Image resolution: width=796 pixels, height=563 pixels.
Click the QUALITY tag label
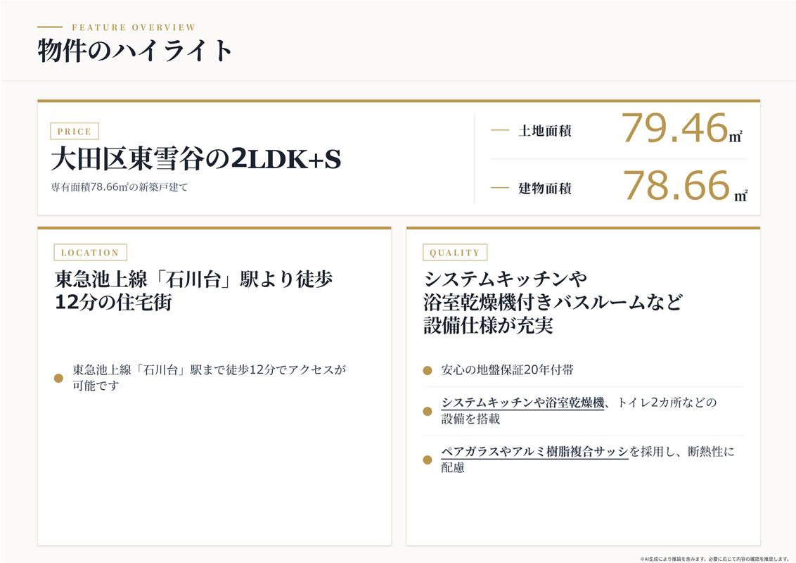pos(455,253)
